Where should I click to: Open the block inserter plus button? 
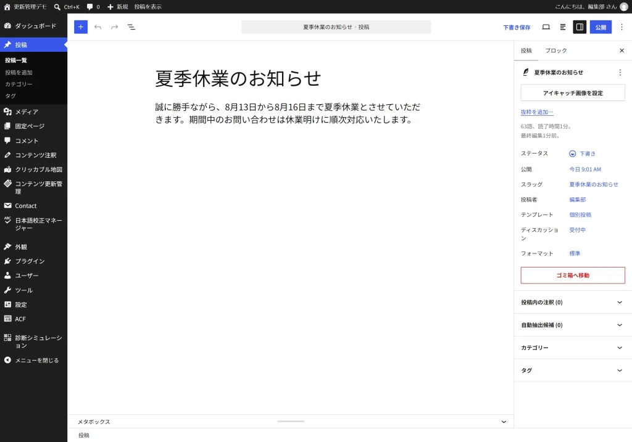click(x=81, y=27)
